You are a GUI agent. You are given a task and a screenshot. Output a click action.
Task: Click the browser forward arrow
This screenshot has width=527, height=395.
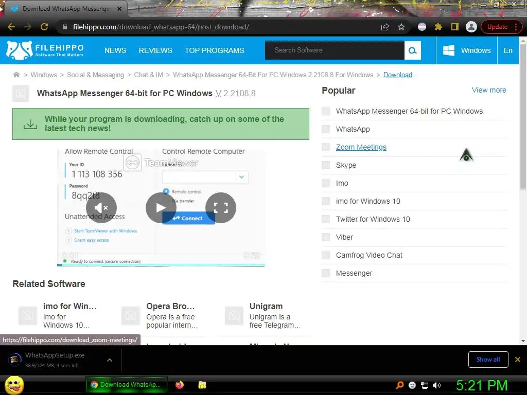tap(28, 27)
